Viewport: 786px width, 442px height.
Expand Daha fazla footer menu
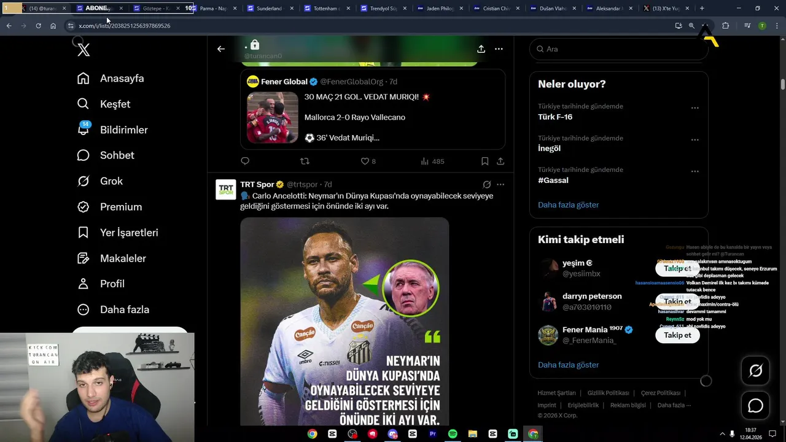pyautogui.click(x=674, y=405)
